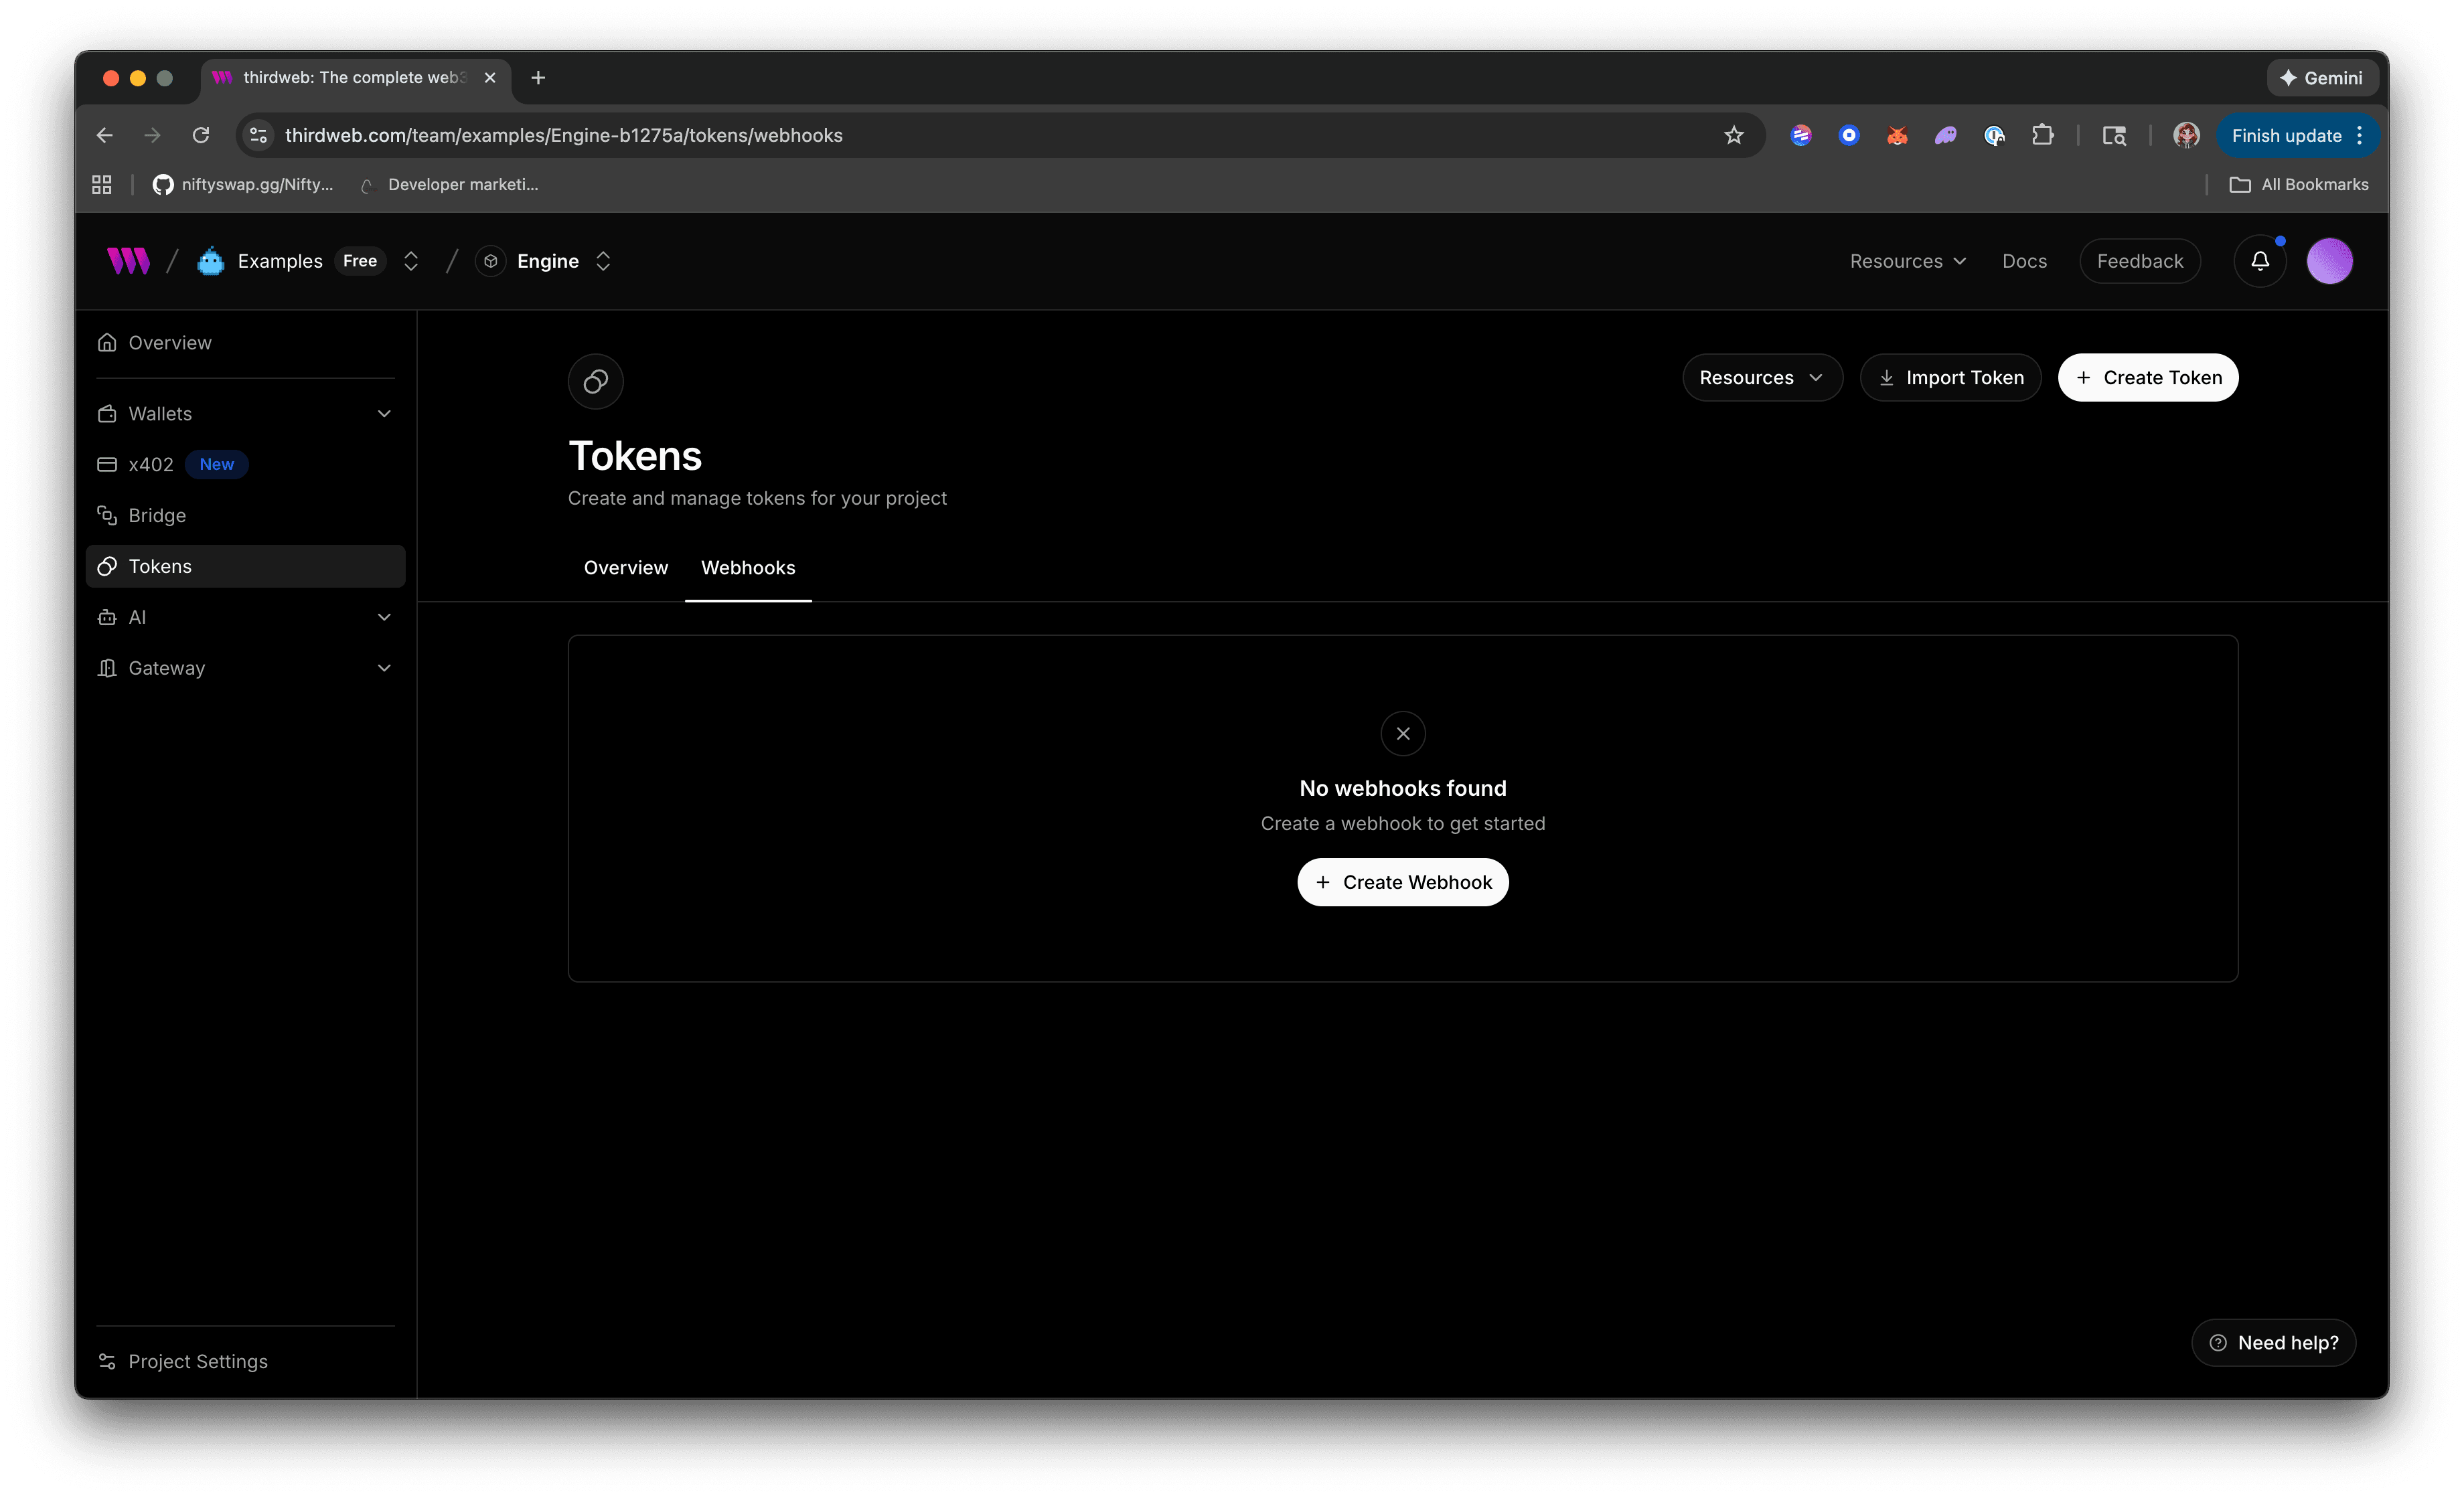
Task: Toggle the Examples team switcher
Action: tap(411, 260)
